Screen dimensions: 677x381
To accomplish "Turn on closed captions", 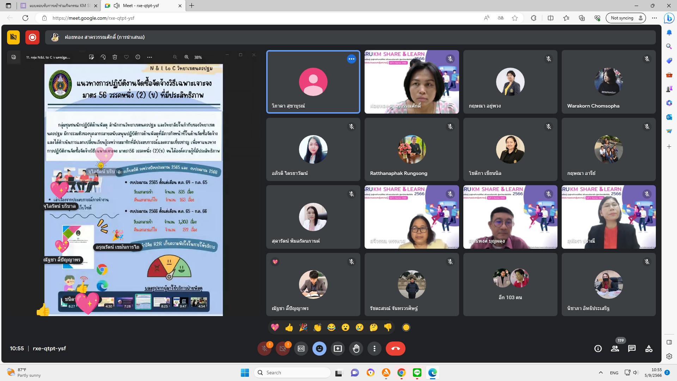I will pyautogui.click(x=301, y=349).
